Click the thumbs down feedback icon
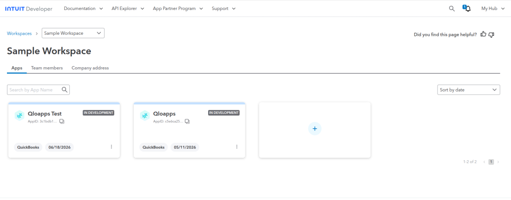The image size is (511, 200). tap(492, 34)
